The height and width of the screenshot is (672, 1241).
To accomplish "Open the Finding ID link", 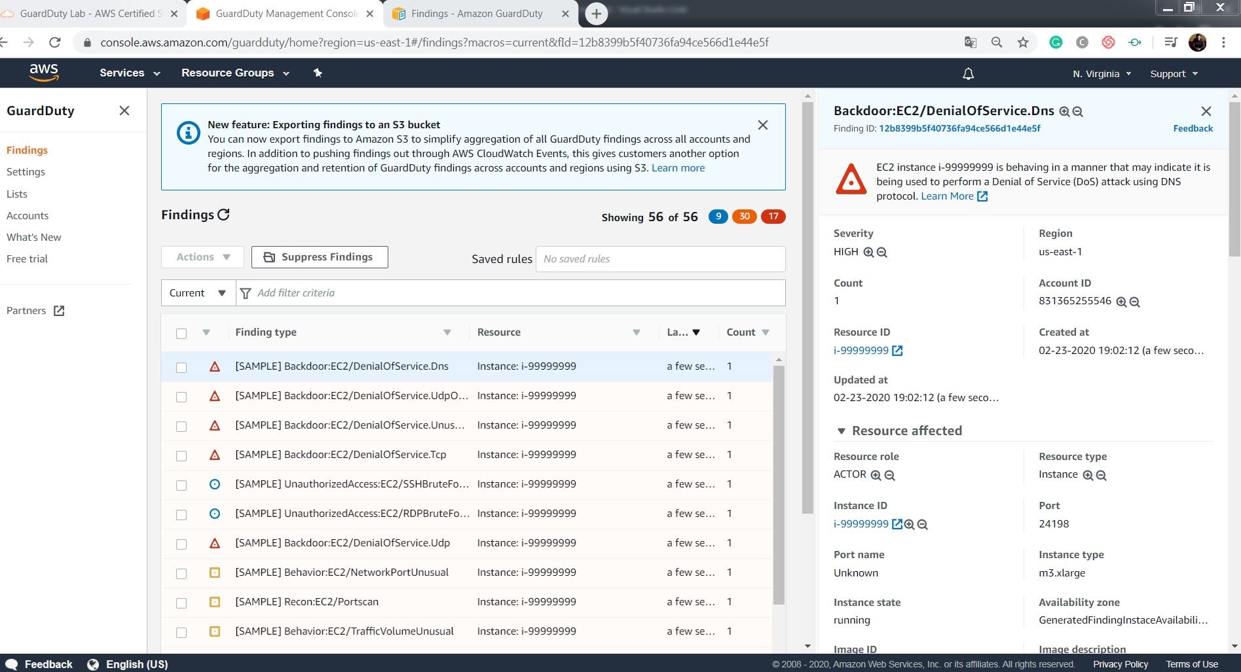I will pos(959,128).
